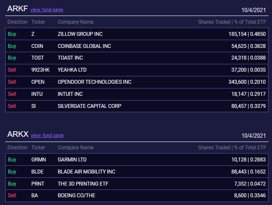The height and width of the screenshot is (205, 272).
Task: Select THE 3D PRINTING ETF company name
Action: (x=83, y=184)
